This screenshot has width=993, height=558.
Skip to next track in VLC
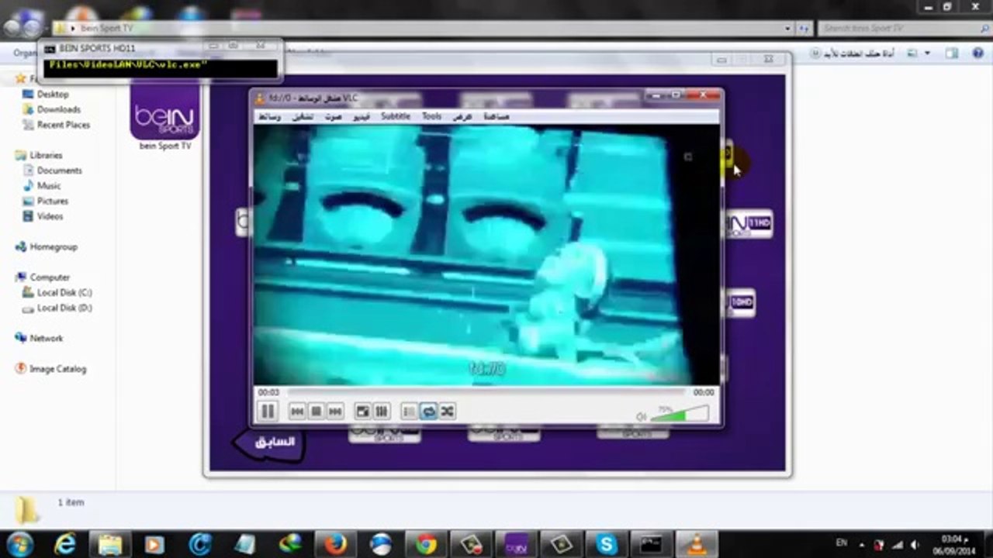pos(335,412)
